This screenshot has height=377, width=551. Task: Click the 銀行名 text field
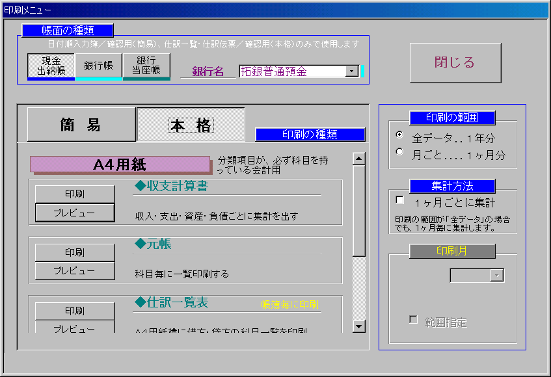click(291, 71)
